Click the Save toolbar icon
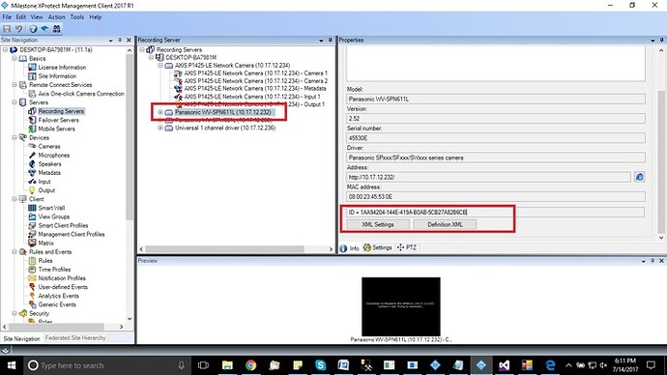Image resolution: width=667 pixels, height=375 pixels. click(7, 29)
